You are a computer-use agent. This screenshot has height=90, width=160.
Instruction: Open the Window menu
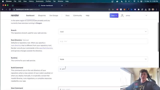point(60,1)
